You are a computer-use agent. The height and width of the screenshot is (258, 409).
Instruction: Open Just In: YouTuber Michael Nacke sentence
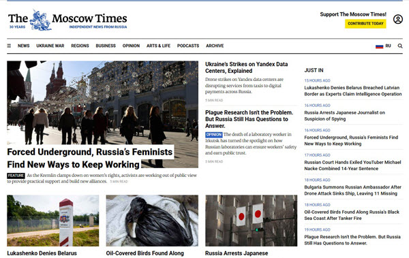[x=352, y=165]
